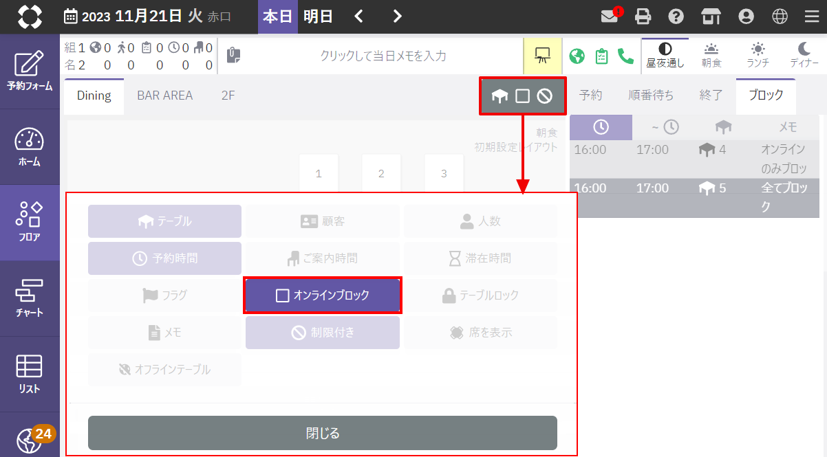Click the help question mark icon
The image size is (827, 457).
pos(676,16)
